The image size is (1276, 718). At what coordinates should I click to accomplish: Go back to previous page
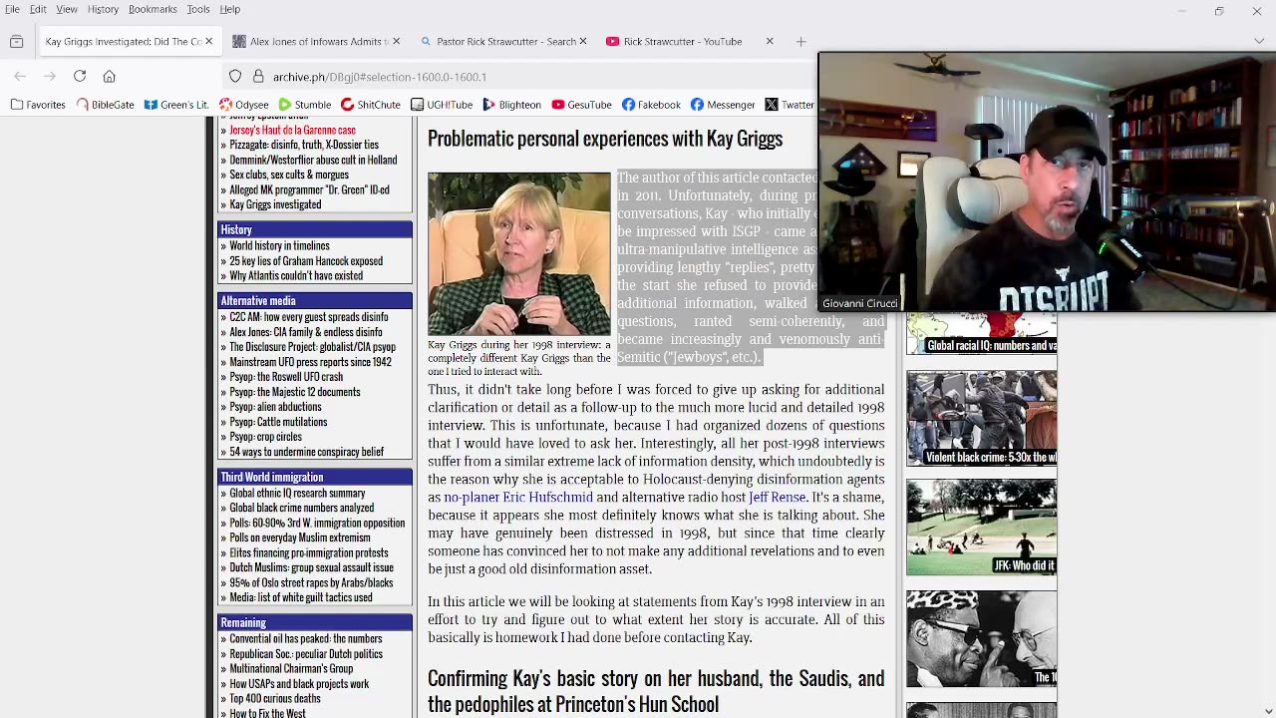coord(20,77)
